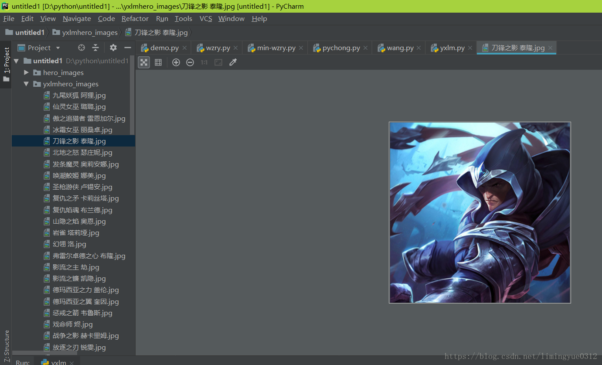Fit image zoom to window

tap(218, 62)
